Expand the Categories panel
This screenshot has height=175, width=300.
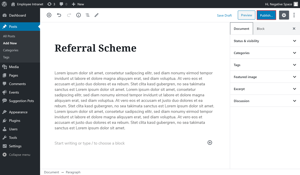[x=265, y=53]
